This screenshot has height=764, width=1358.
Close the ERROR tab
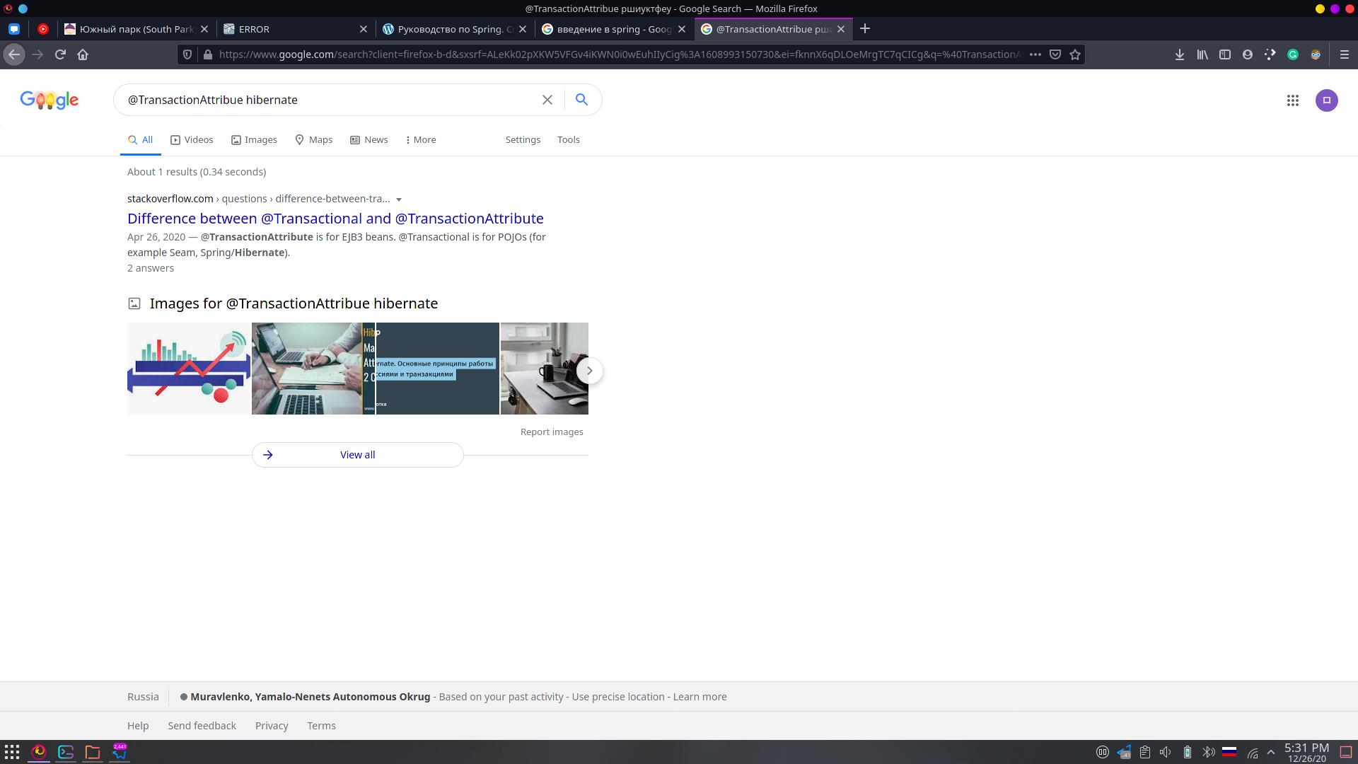(364, 29)
